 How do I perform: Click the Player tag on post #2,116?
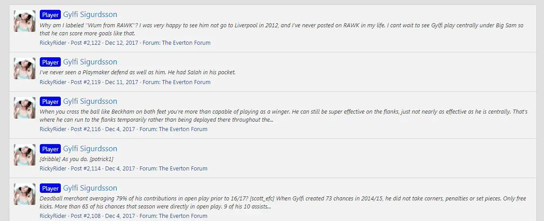(50, 102)
